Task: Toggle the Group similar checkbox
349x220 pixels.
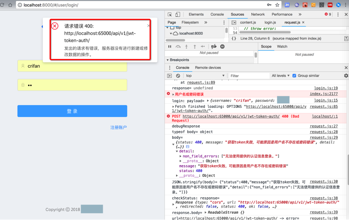Action: tap(294, 76)
